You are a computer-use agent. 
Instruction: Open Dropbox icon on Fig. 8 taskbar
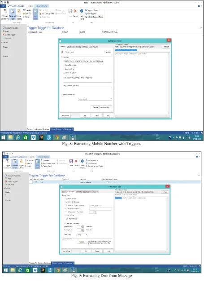click(x=34, y=137)
